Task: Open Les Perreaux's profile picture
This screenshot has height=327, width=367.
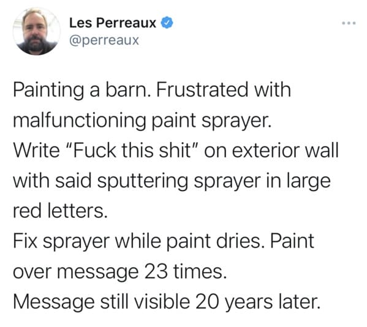Action: tap(37, 31)
